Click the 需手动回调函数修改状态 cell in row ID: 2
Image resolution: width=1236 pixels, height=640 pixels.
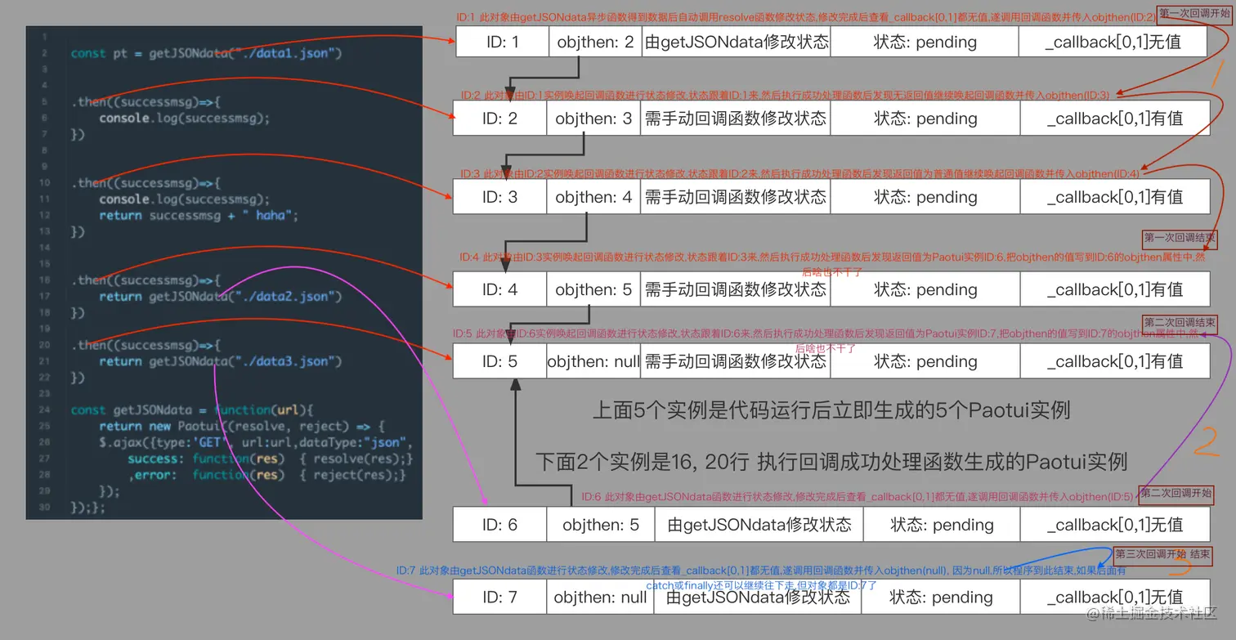point(736,118)
